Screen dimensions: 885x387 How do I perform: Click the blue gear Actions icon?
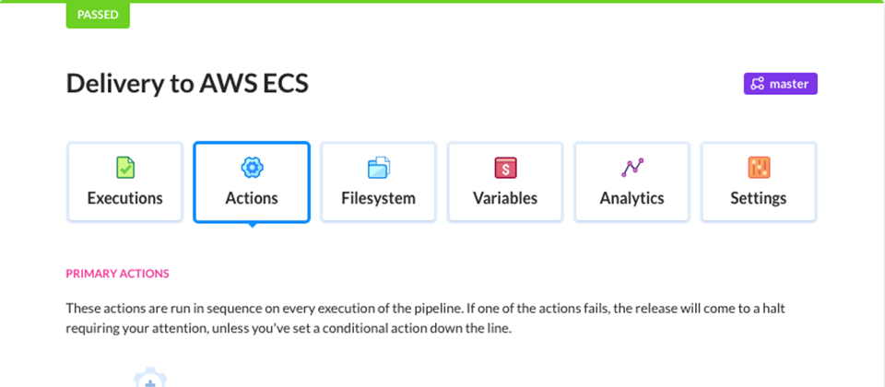[252, 168]
